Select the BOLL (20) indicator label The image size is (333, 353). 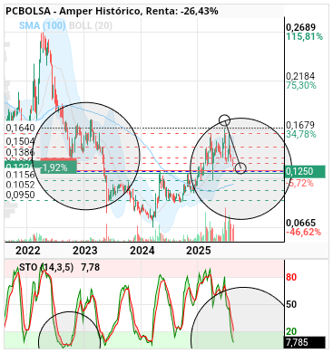pyautogui.click(x=91, y=25)
